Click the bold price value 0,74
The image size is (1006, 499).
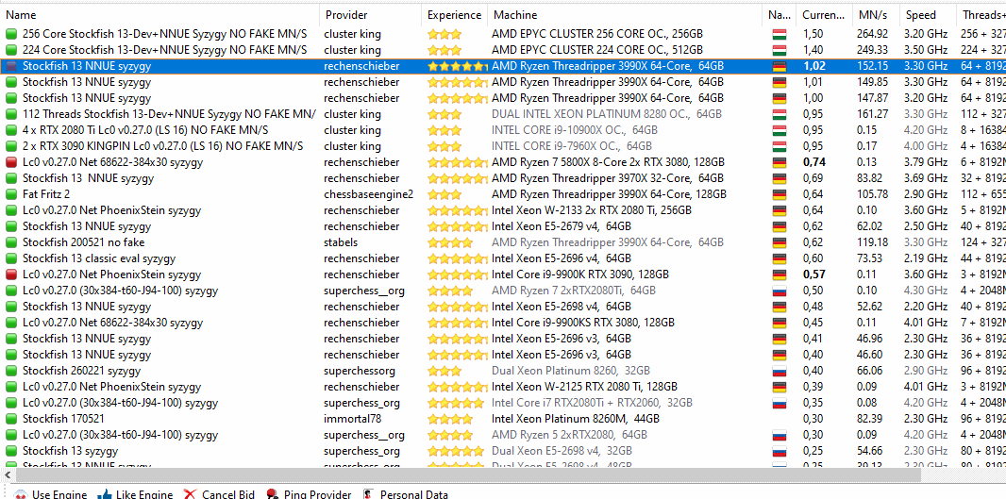point(814,162)
